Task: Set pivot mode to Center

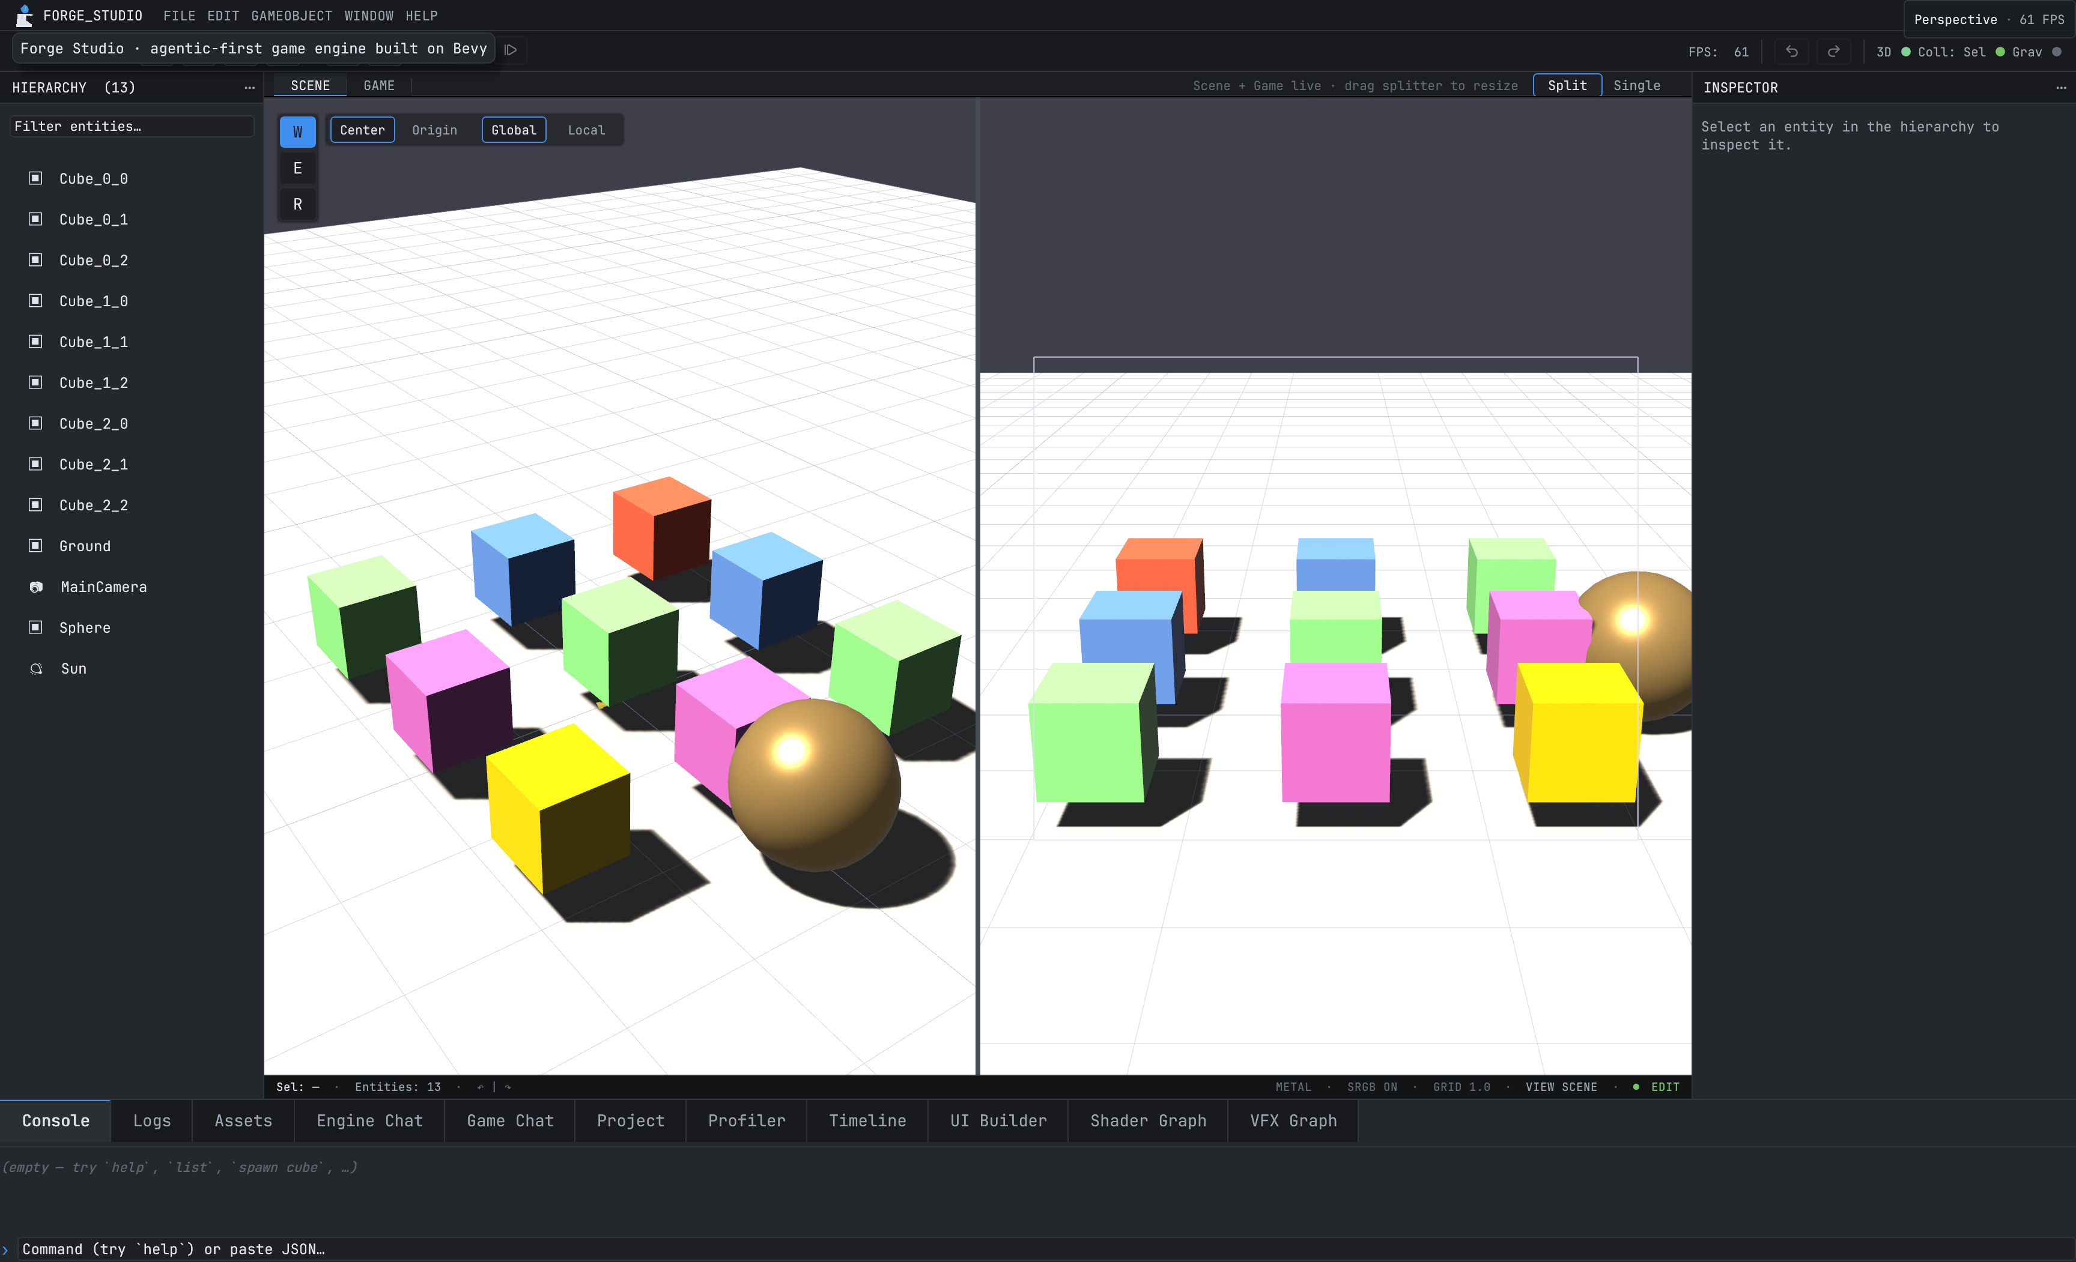Action: [362, 130]
